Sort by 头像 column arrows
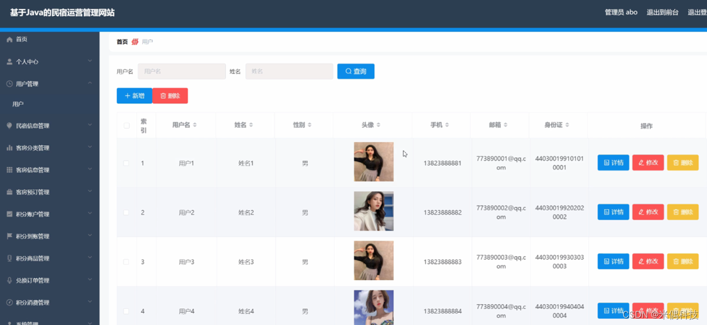The image size is (707, 325). click(378, 125)
